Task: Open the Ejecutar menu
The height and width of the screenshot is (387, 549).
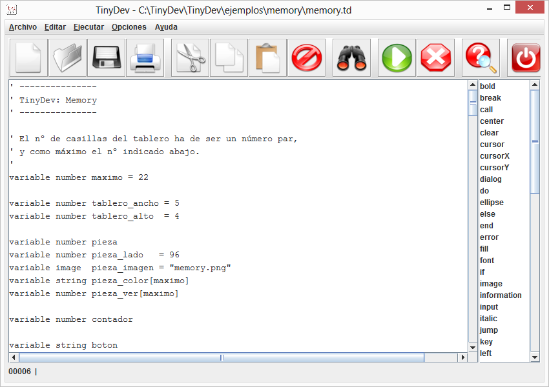Action: click(x=88, y=27)
